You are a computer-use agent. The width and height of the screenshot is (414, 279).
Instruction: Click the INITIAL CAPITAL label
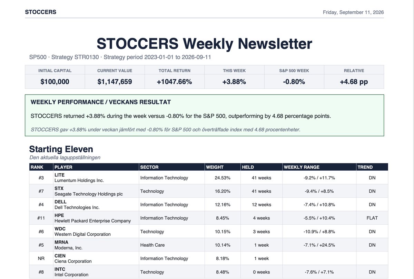click(55, 71)
